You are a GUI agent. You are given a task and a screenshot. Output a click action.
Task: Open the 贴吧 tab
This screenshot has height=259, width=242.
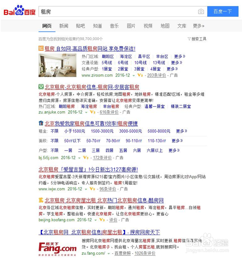80,26
